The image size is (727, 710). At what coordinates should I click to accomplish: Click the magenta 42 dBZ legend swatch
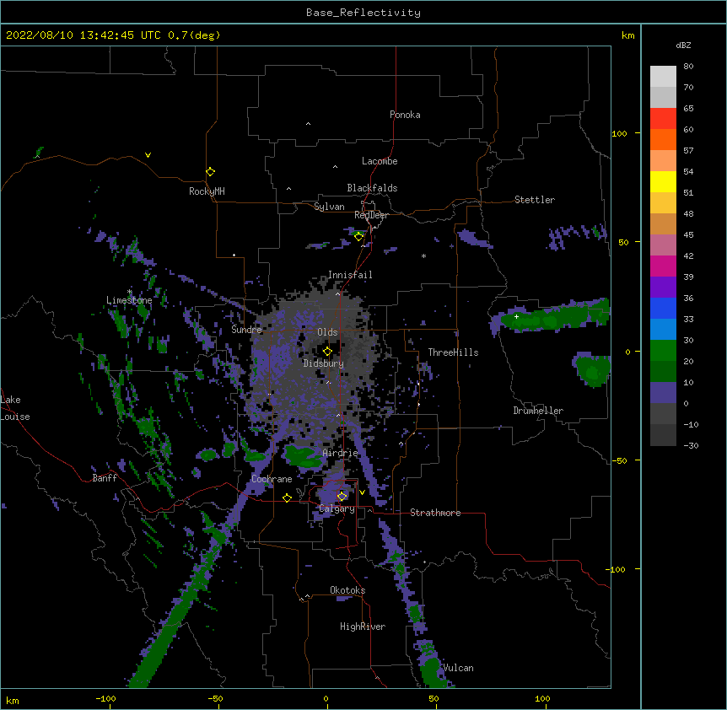point(663,266)
